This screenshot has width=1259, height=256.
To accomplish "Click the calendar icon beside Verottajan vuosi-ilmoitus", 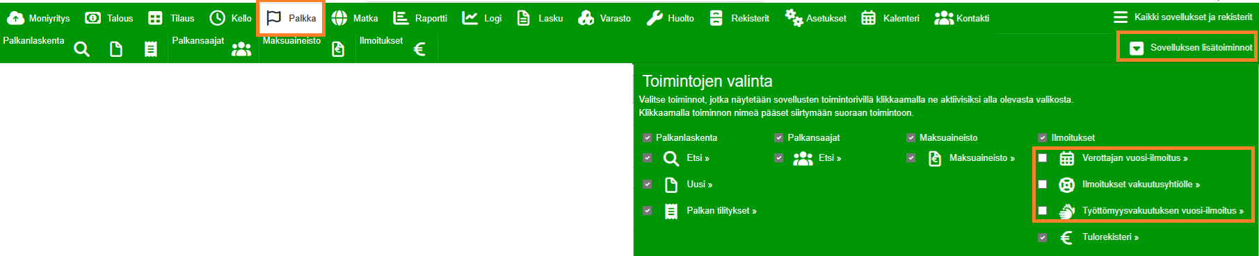I will pos(1066,159).
